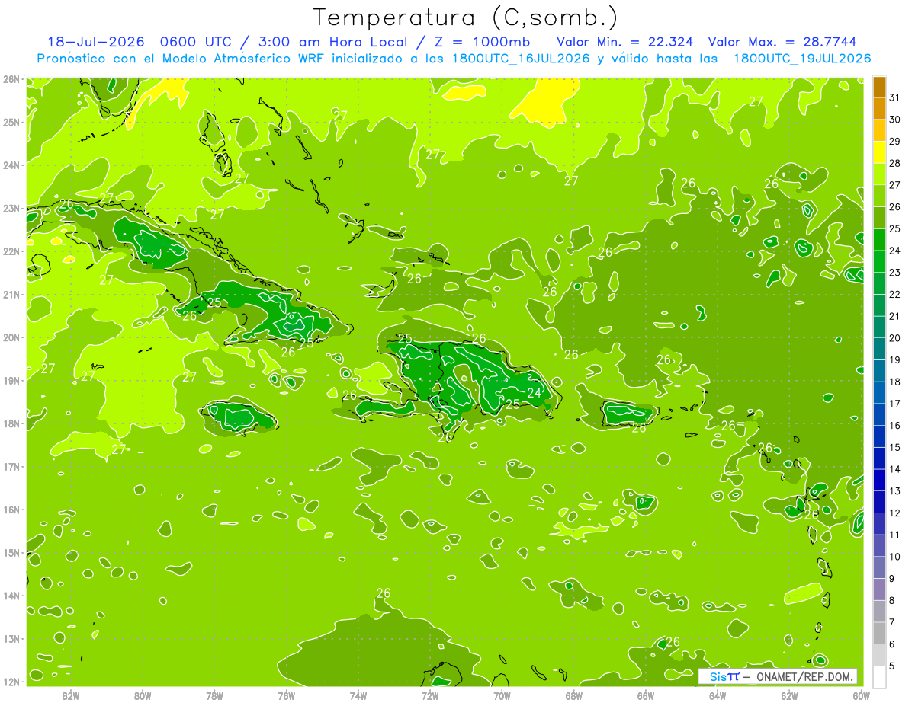Viewport: 915px width, 706px height.
Task: Click the 'Temperatura (C,somb.)' chart title
Action: click(x=466, y=18)
